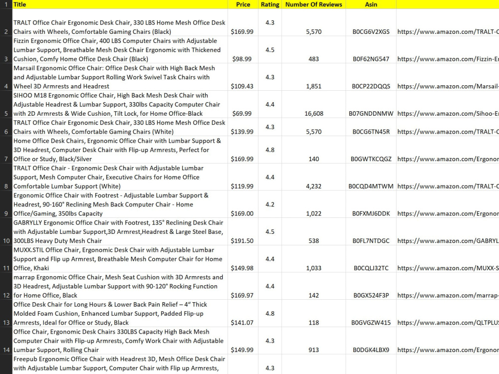Click ASIN cell B0FL7NTDGC
Viewport: 499px width, 374px height.
pyautogui.click(x=371, y=231)
